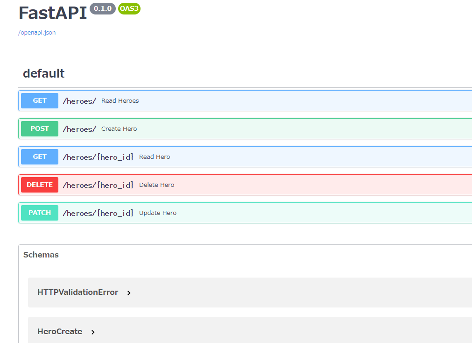This screenshot has width=472, height=343.
Task: Click the PATCH badge for Update Hero
Action: [39, 213]
